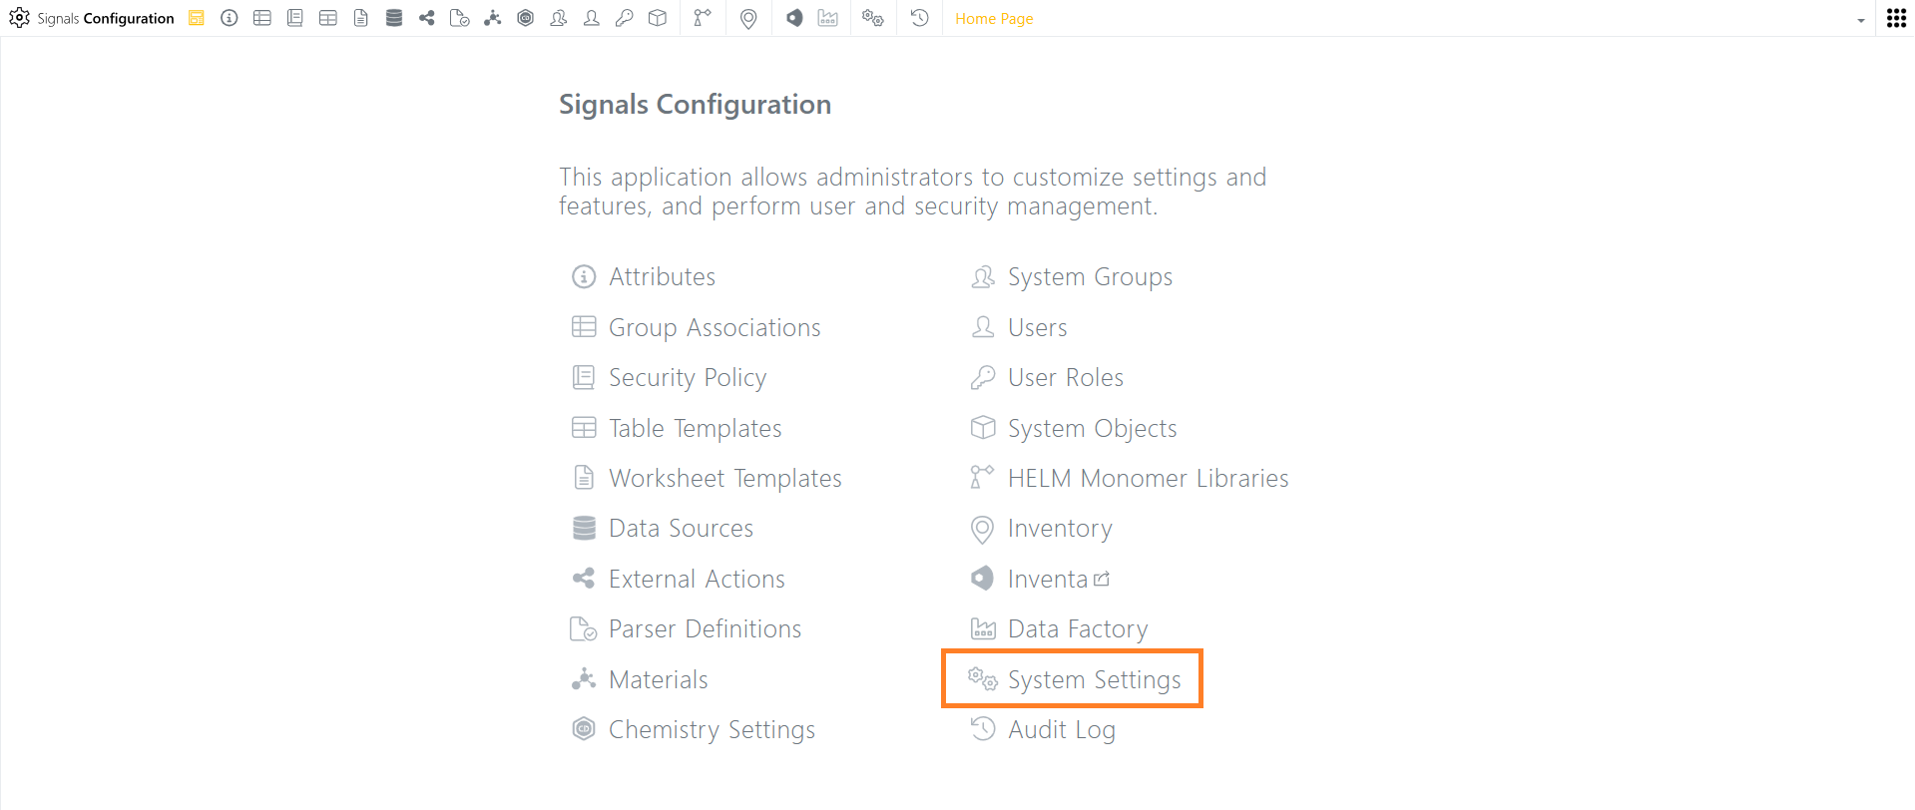Viewport: 1915px width, 810px height.
Task: Click the Worksheet Templates toolbar icon
Action: (x=361, y=18)
